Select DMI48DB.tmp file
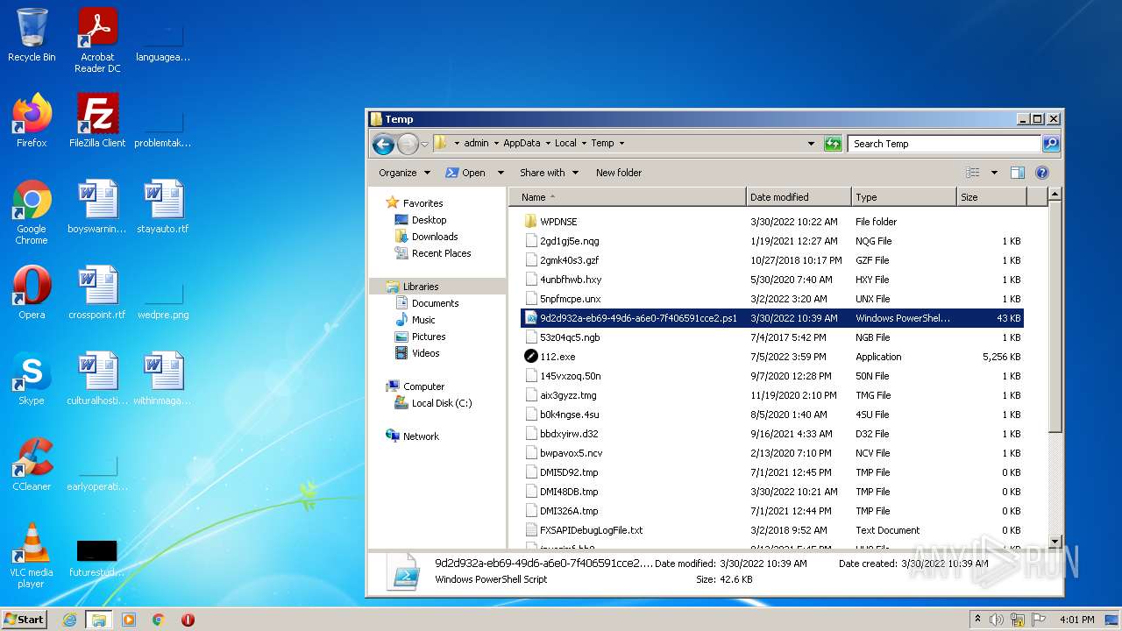 [x=773, y=492]
